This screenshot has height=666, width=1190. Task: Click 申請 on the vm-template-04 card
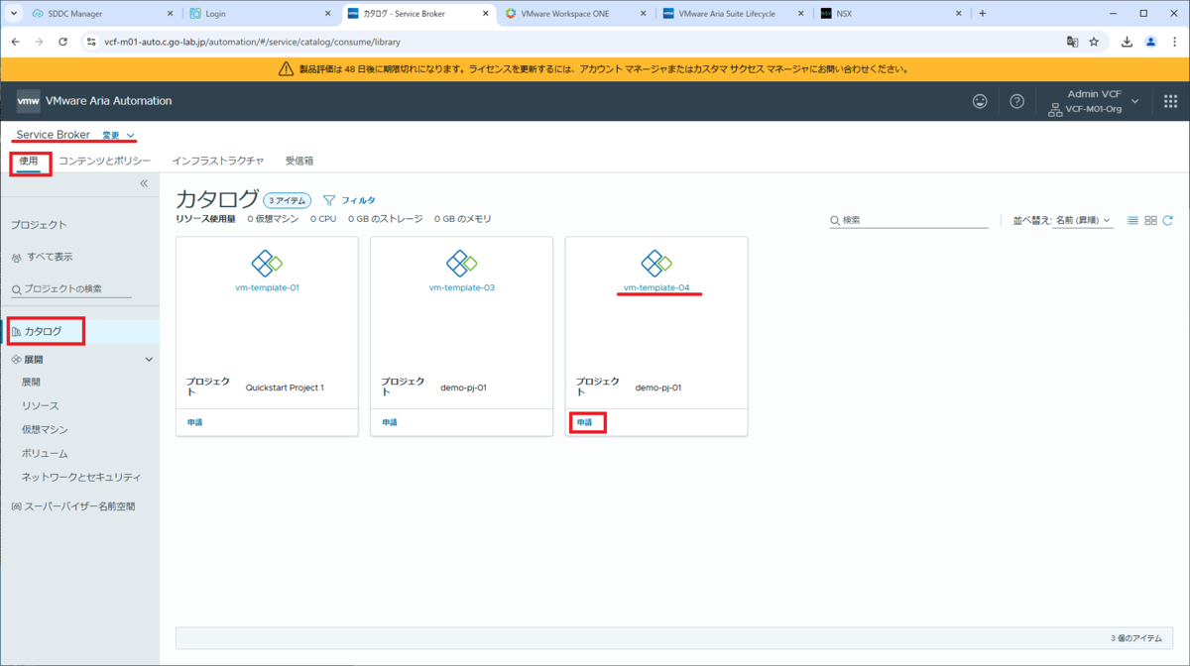584,422
